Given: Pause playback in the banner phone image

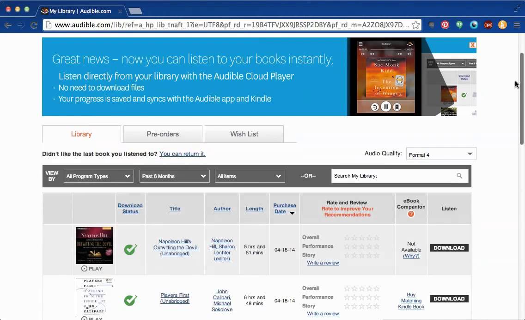Looking at the screenshot, I should coord(386,106).
